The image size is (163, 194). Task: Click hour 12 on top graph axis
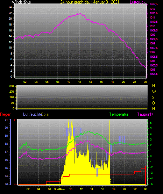point(79,82)
